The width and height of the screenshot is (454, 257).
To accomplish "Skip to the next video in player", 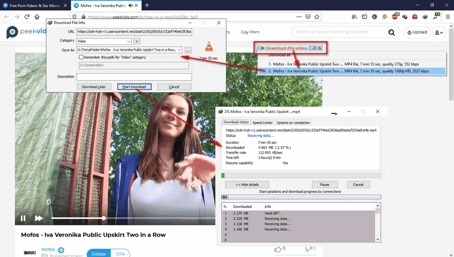I will point(39,218).
